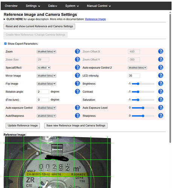Click the Zoom Size input field
178x188 pixels.
(x=43, y=60)
